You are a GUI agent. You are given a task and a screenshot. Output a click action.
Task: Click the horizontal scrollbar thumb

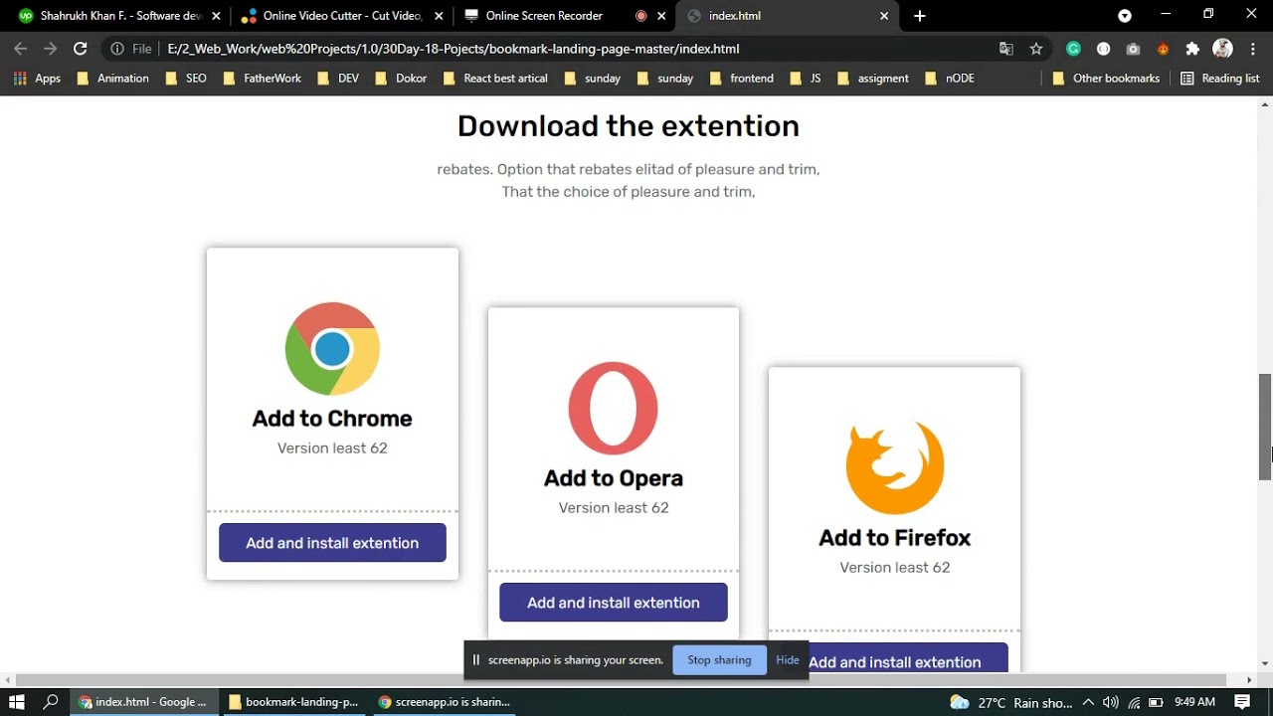(x=619, y=680)
